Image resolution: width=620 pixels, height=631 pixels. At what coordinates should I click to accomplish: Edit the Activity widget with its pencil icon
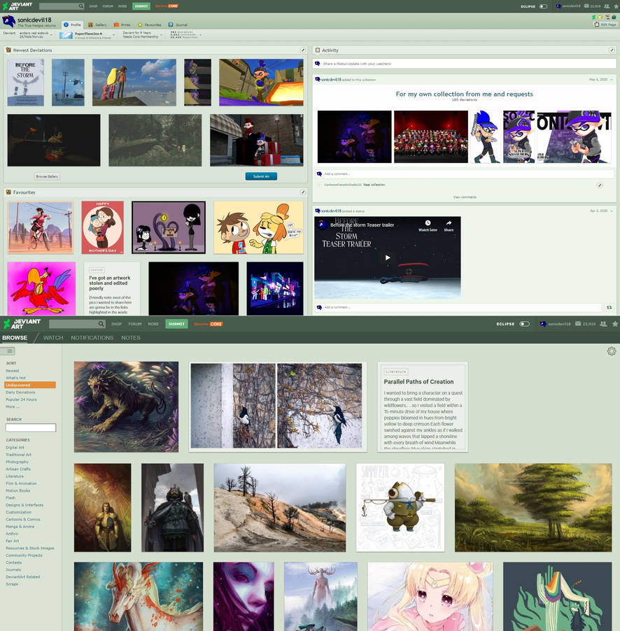(612, 50)
